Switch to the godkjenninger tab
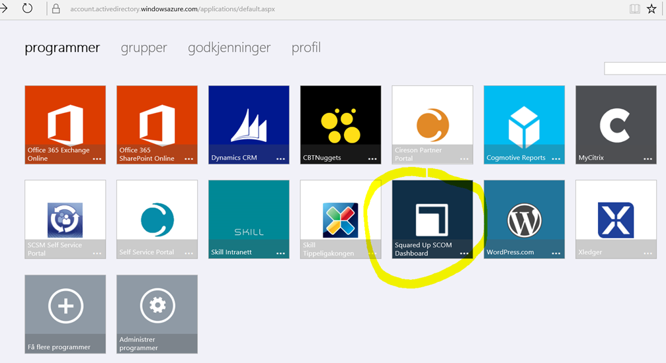 [229, 48]
